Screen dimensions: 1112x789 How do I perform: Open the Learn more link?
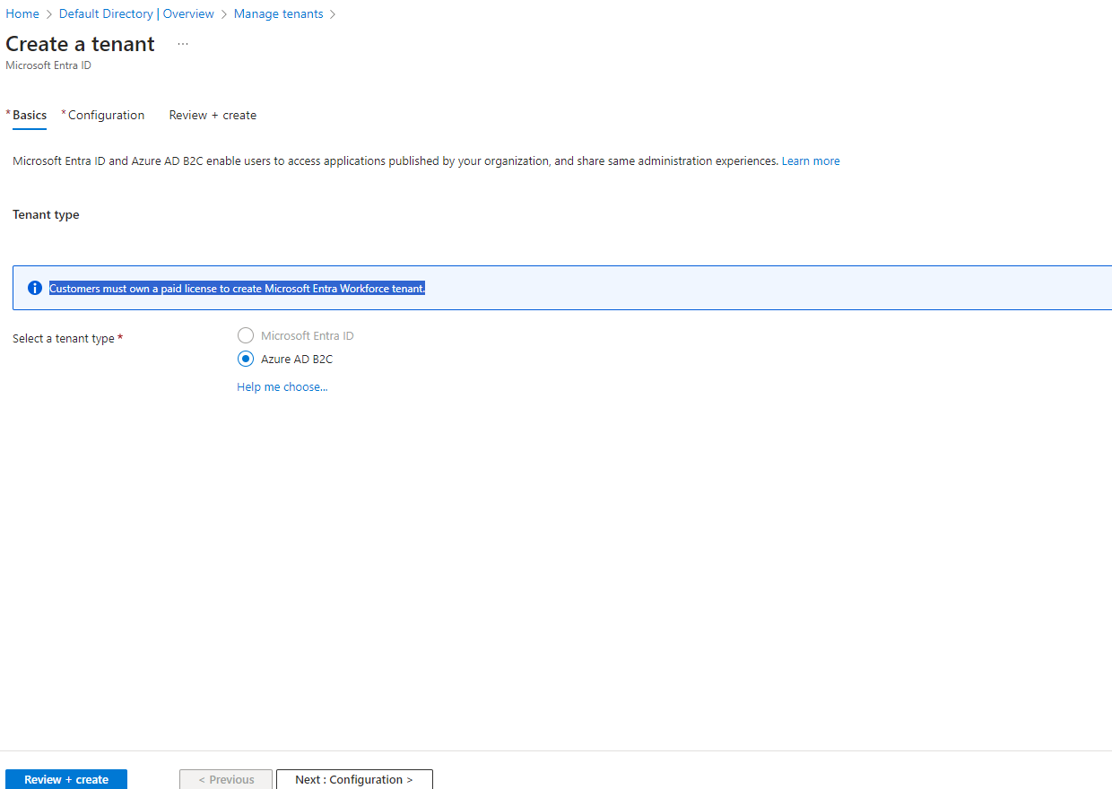tap(811, 160)
